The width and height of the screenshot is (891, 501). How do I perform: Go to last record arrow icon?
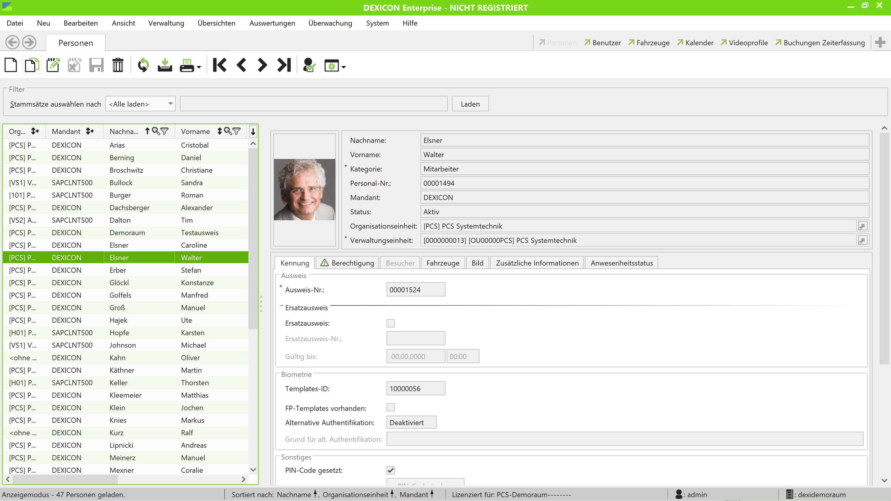[x=284, y=65]
